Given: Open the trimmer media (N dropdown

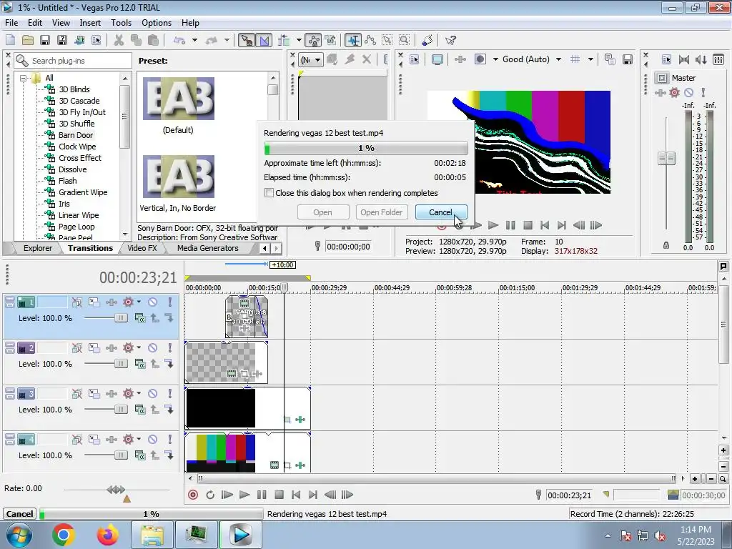Looking at the screenshot, I should tap(311, 60).
